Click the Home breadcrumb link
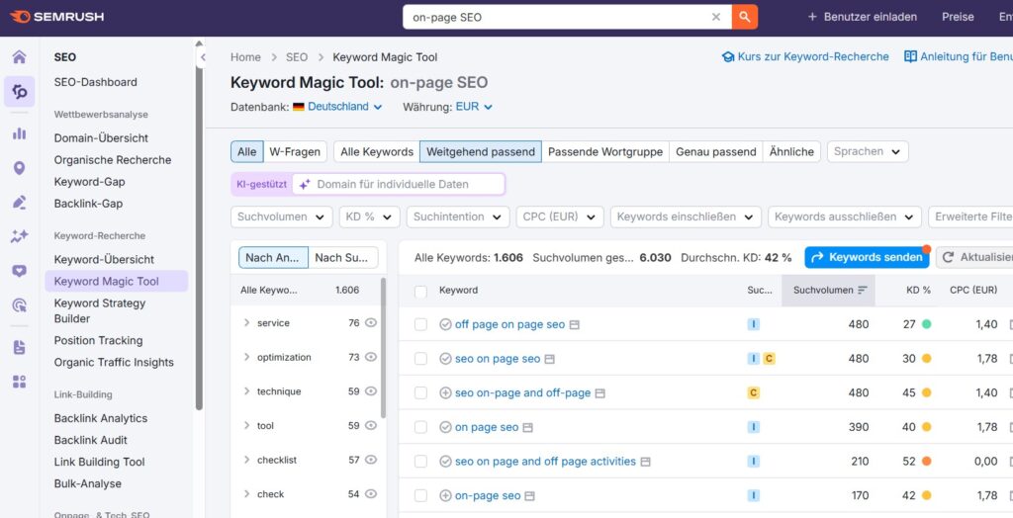The image size is (1013, 518). point(245,56)
